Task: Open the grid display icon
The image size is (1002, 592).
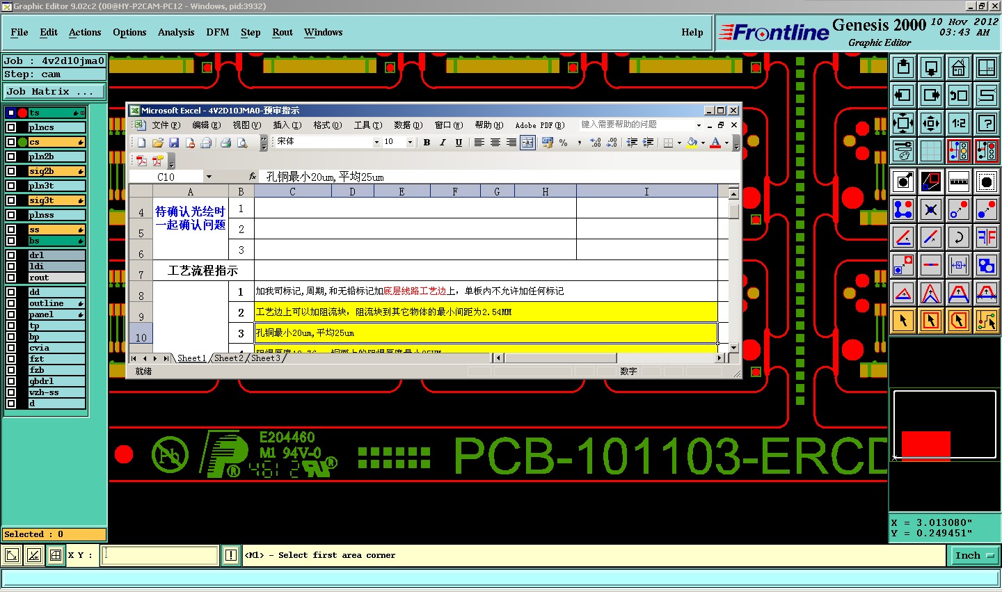Action: tap(931, 151)
